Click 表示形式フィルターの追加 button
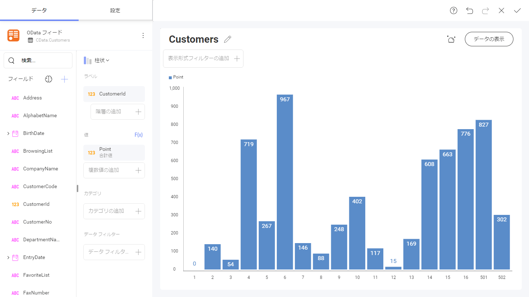 tap(203, 59)
